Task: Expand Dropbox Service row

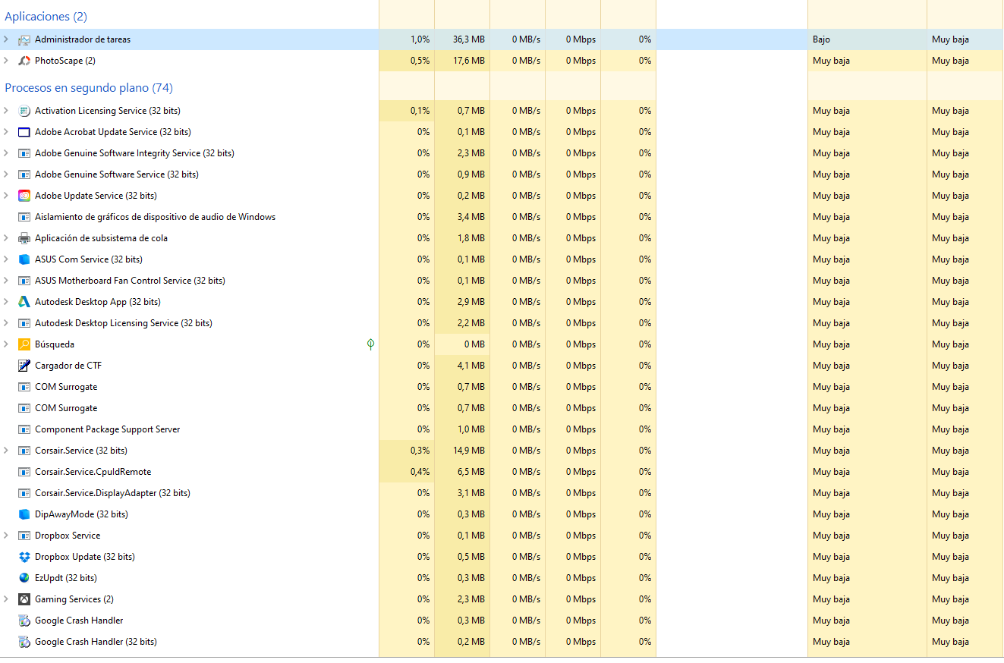Action: click(x=6, y=536)
